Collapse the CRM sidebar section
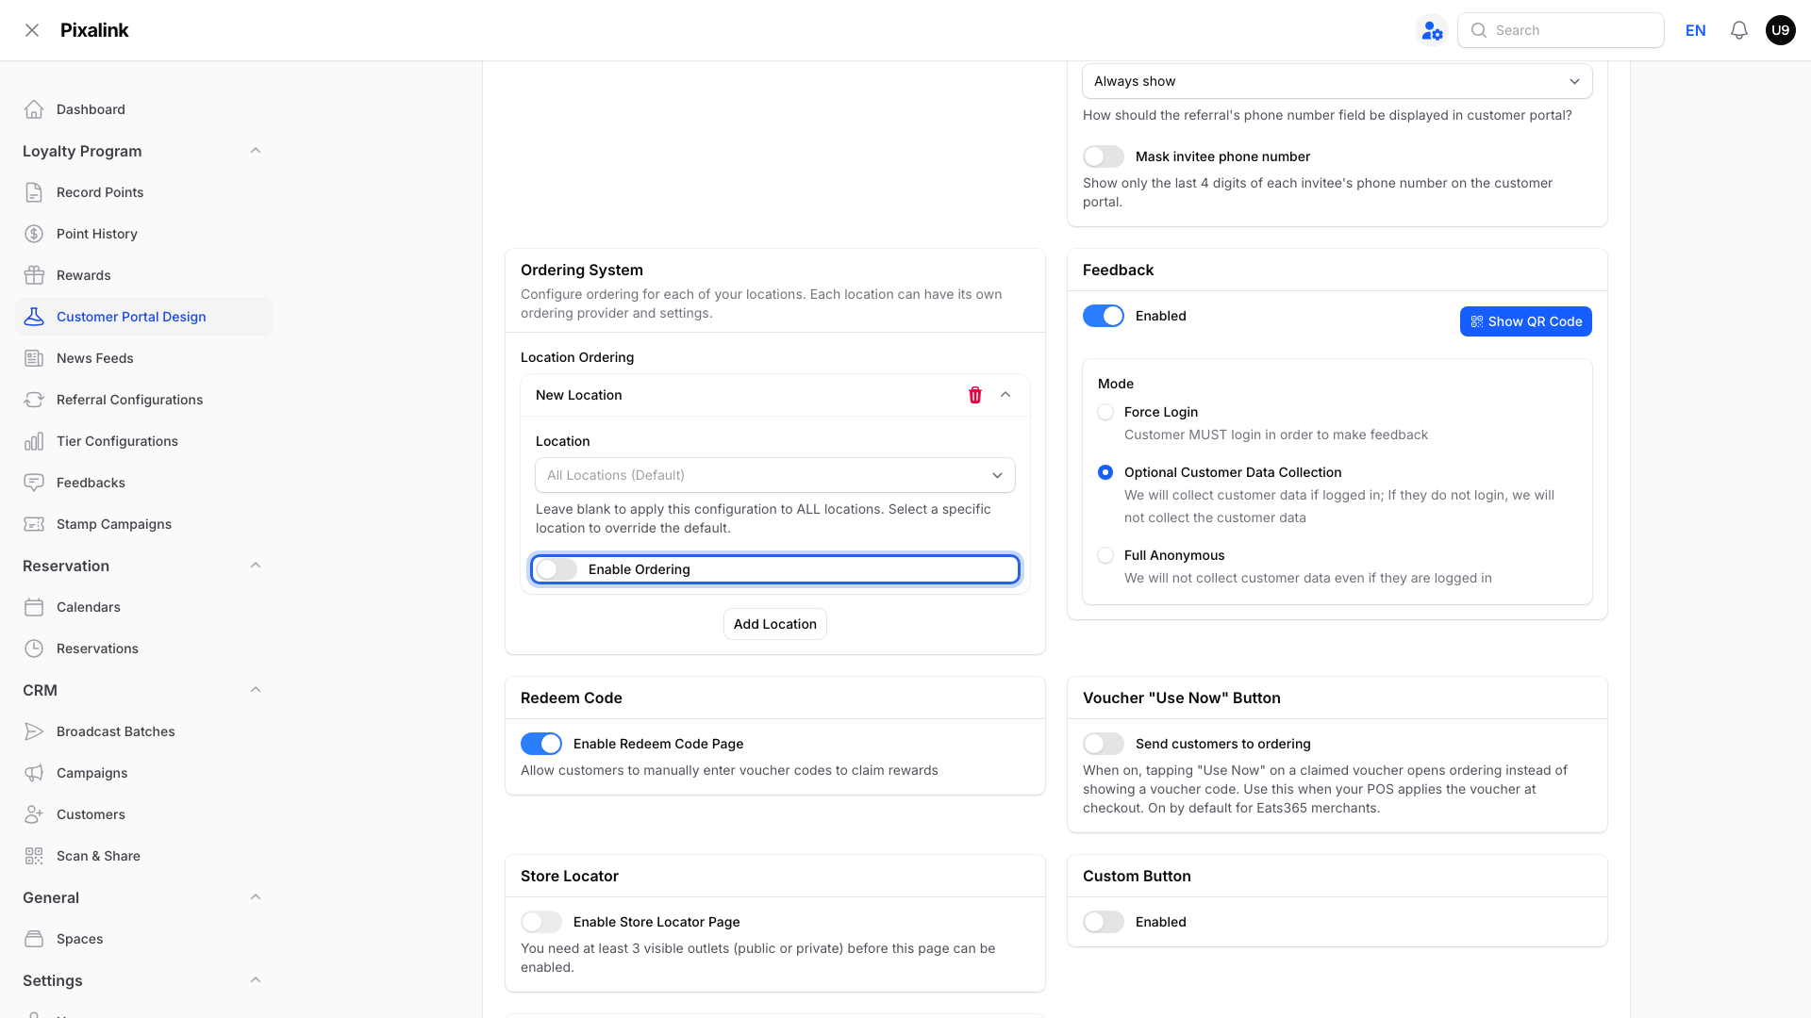This screenshot has width=1811, height=1018. pyautogui.click(x=256, y=690)
